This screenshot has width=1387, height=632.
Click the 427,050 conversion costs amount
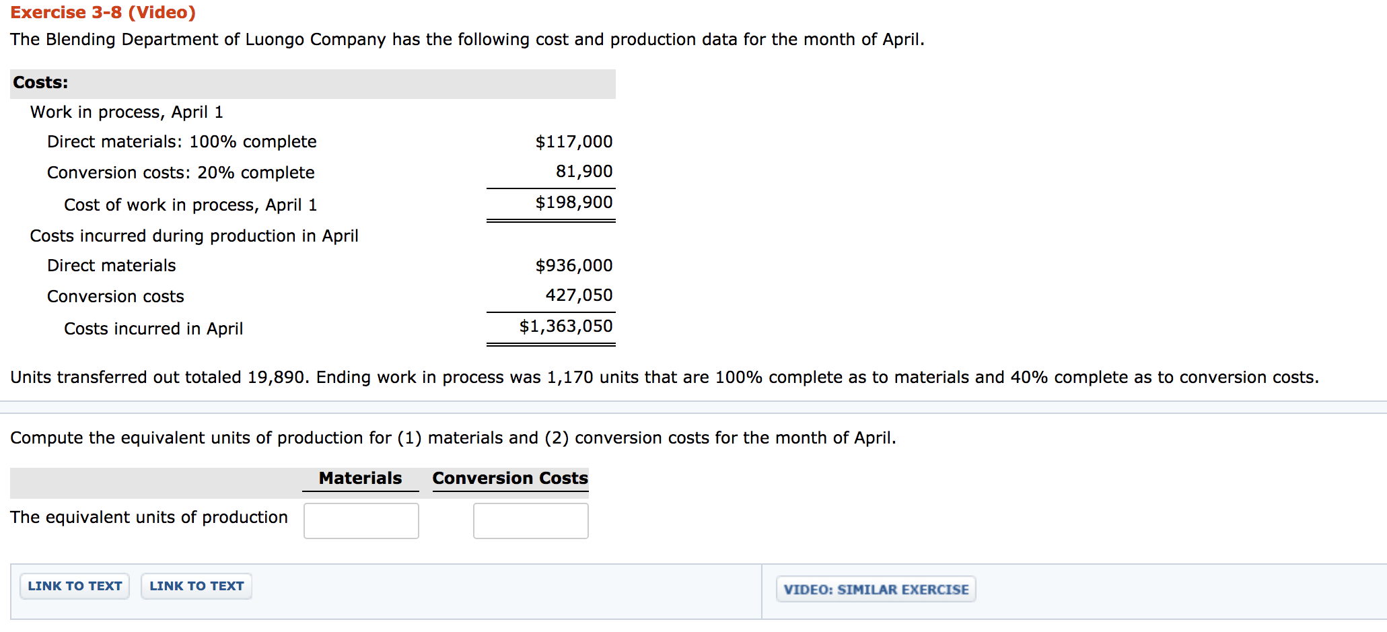[x=579, y=295]
